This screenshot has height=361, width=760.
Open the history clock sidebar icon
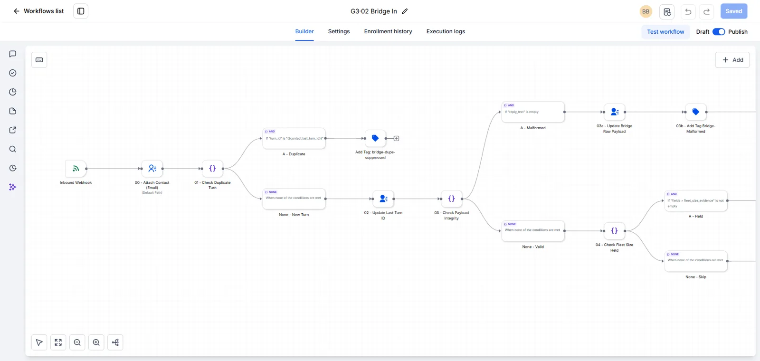click(x=13, y=168)
